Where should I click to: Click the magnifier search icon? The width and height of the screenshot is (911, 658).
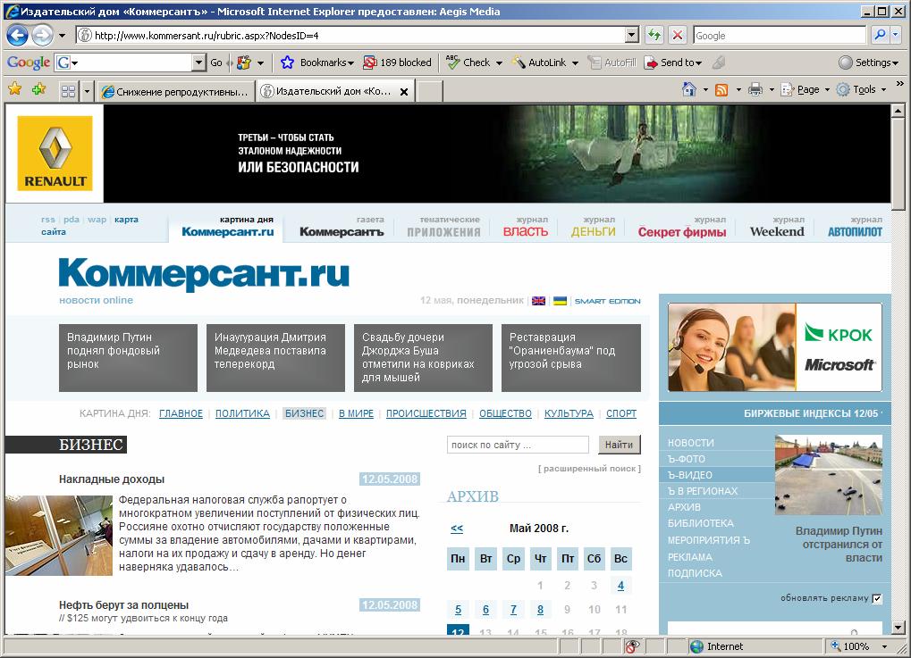coord(880,36)
